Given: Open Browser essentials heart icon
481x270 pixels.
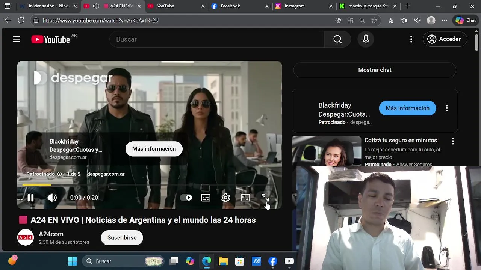Looking at the screenshot, I should pyautogui.click(x=417, y=20).
